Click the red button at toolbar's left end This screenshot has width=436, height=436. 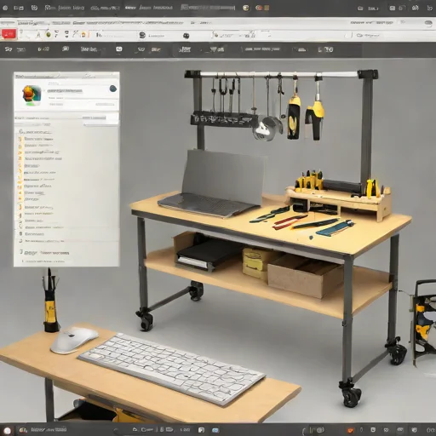[x=9, y=34]
